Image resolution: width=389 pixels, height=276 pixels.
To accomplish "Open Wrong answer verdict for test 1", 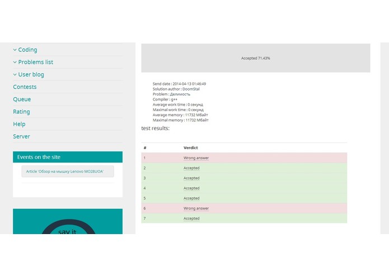I will click(196, 158).
